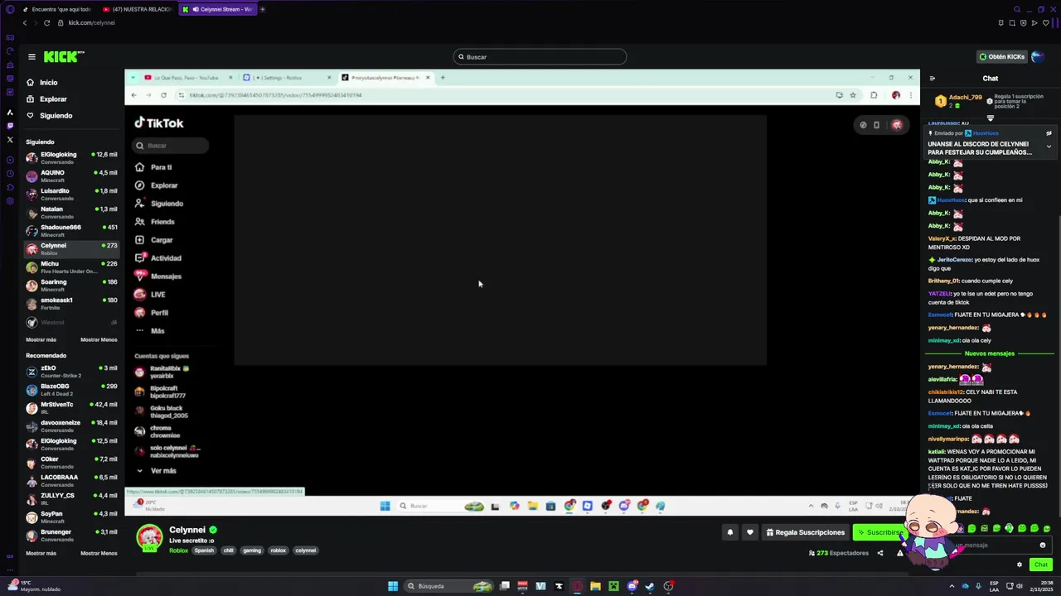Click the Kick Buscar search field
1061x596 pixels.
coord(540,57)
